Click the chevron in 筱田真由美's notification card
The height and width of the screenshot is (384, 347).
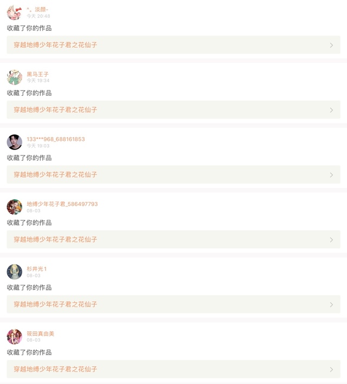tap(331, 369)
